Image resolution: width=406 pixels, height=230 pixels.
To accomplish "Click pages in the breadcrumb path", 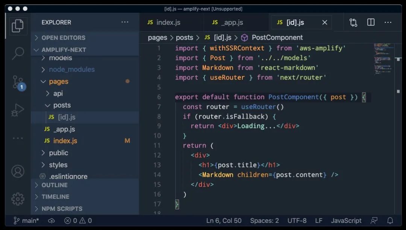I will click(158, 38).
